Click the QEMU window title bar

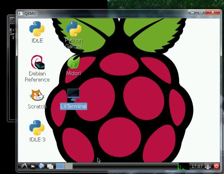(104, 13)
